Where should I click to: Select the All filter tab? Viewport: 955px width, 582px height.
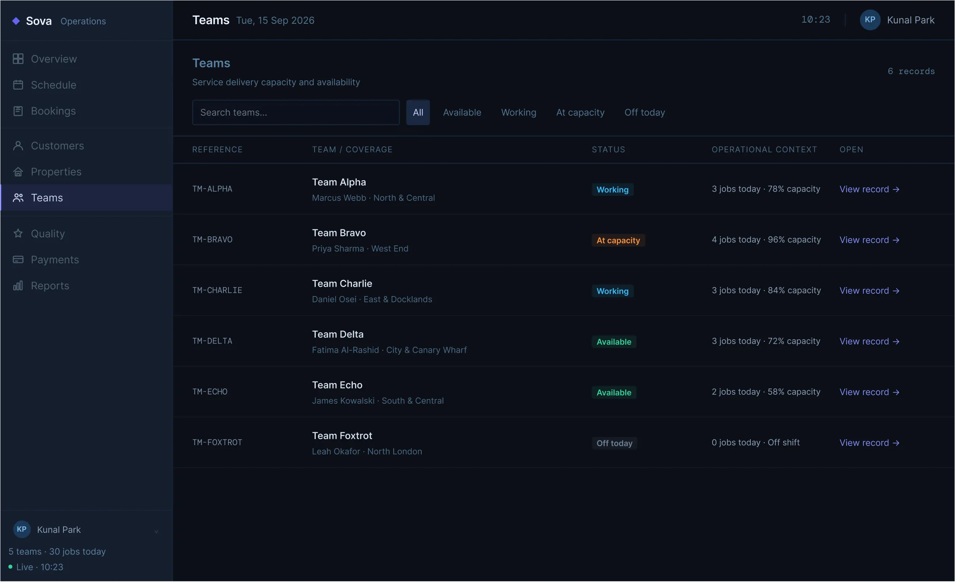pos(418,113)
